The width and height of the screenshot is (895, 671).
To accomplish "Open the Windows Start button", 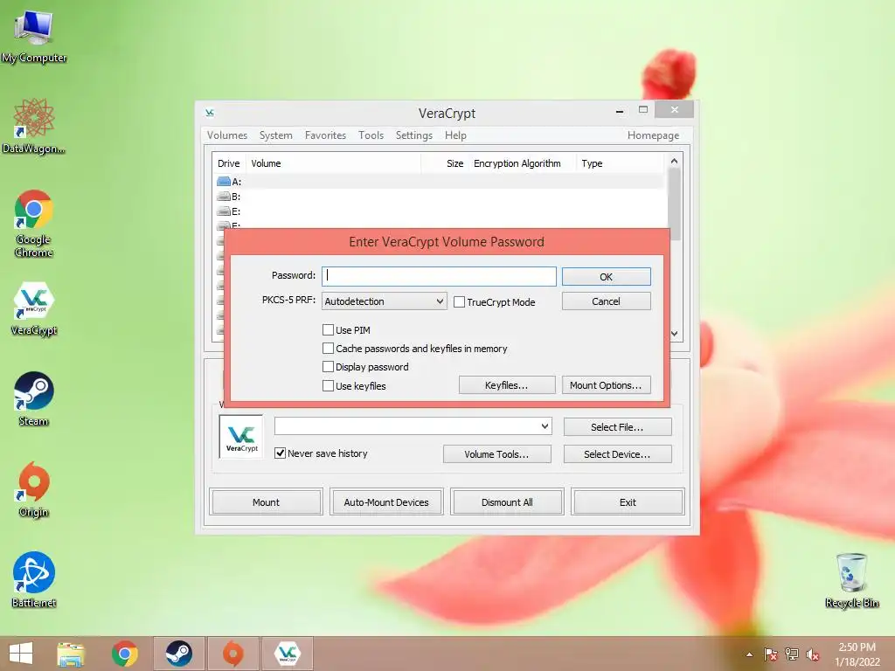I will (21, 654).
